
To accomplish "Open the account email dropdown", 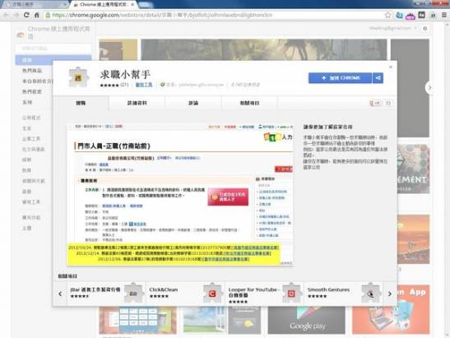I will click(x=392, y=29).
